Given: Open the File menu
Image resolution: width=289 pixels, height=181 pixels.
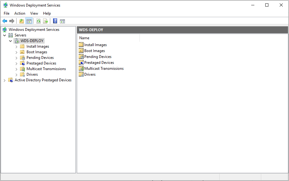Looking at the screenshot, I should [7, 13].
